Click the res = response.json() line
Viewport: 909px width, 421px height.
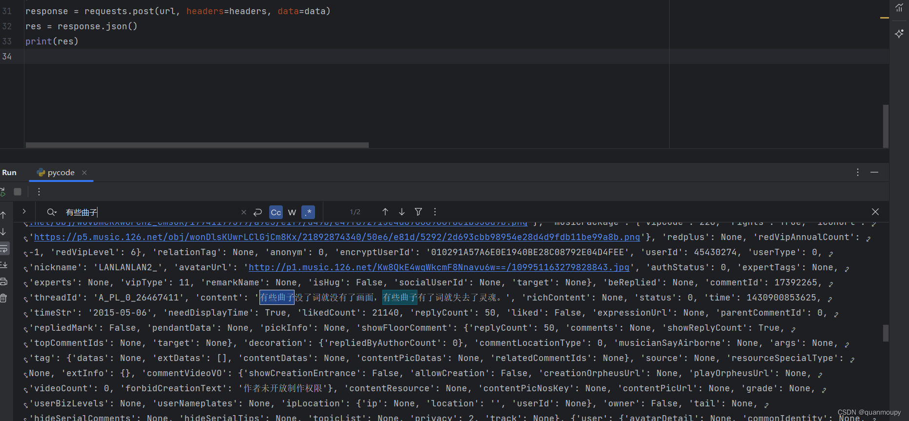pyautogui.click(x=81, y=26)
